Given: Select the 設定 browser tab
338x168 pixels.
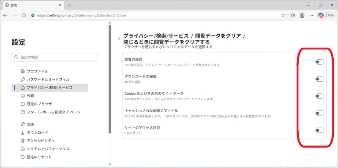Looking at the screenshot, I should click(x=33, y=5).
